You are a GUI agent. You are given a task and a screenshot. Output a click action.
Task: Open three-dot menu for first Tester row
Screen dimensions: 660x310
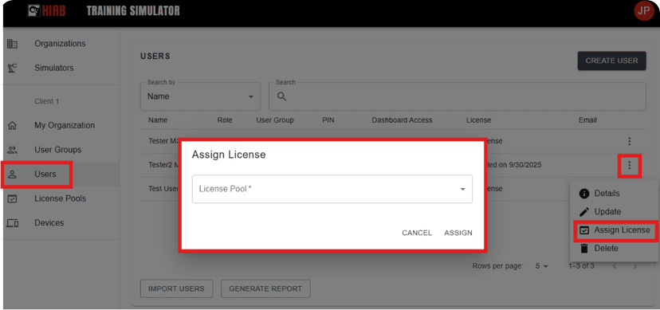tap(629, 141)
